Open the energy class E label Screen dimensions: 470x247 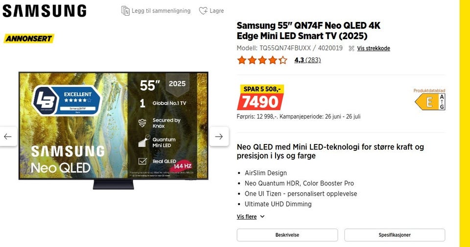coord(430,102)
